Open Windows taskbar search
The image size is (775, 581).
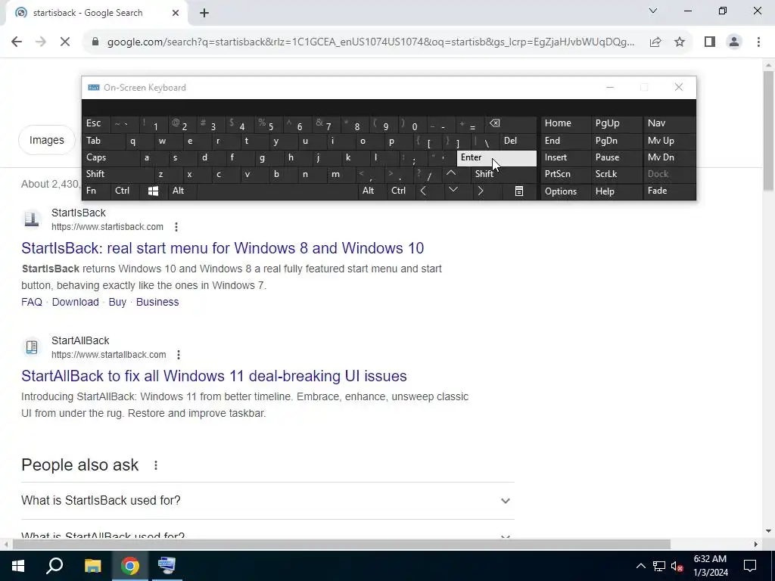(54, 566)
